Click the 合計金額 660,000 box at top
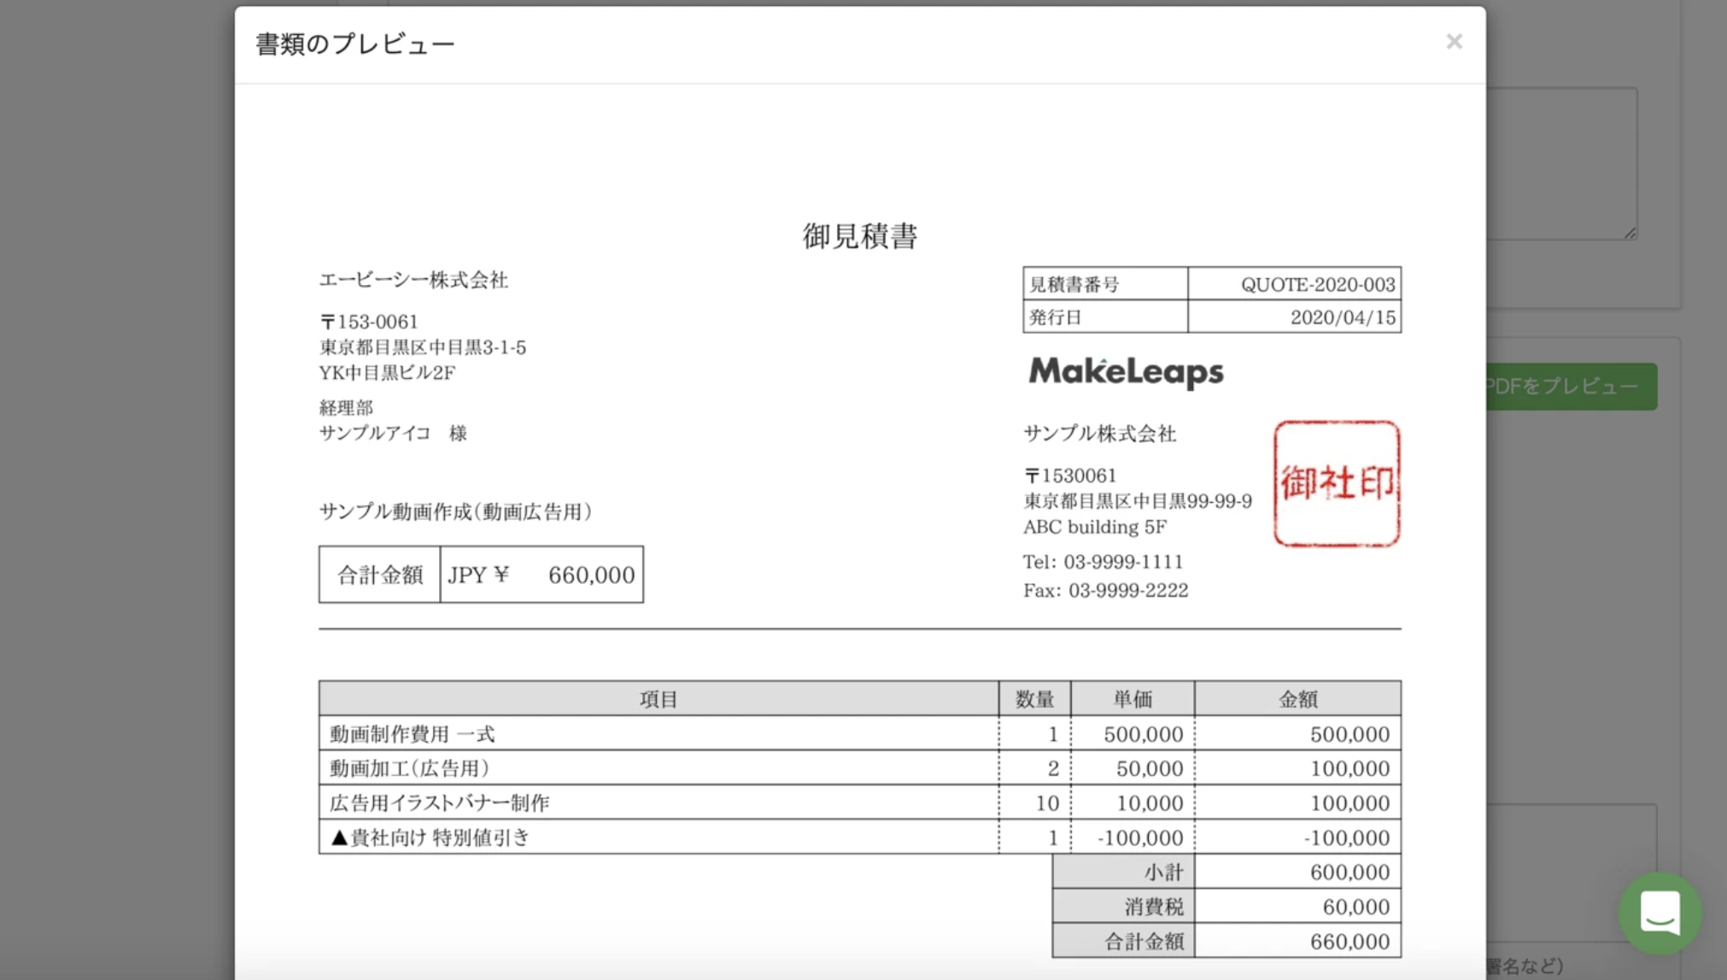Screen dimensions: 1727x980 pos(481,575)
